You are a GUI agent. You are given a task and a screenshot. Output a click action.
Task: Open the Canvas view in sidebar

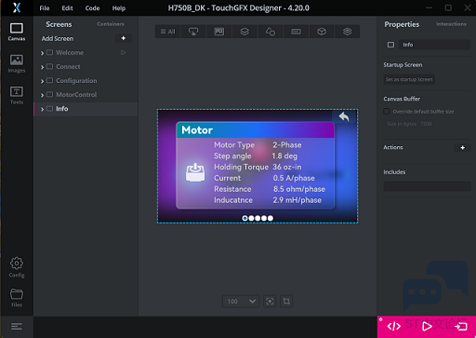point(17,32)
